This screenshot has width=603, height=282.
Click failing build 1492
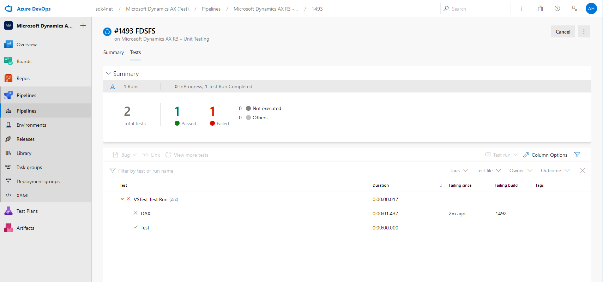pyautogui.click(x=501, y=214)
